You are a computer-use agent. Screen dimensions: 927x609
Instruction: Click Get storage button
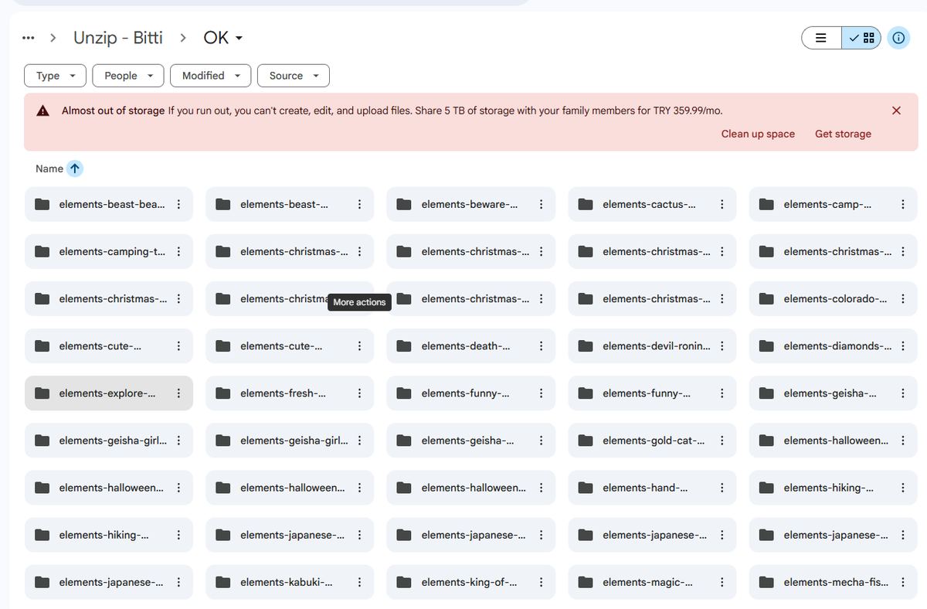click(843, 134)
